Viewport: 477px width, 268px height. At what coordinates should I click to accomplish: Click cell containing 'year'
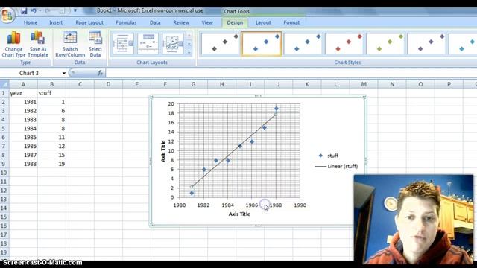tap(23, 93)
